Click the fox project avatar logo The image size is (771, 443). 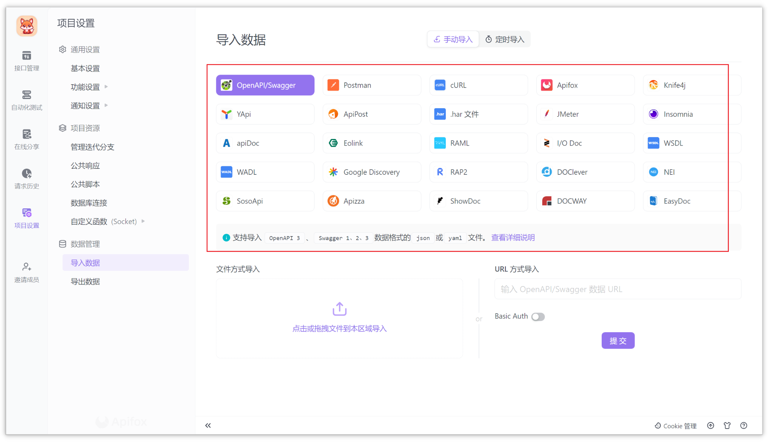pos(27,26)
